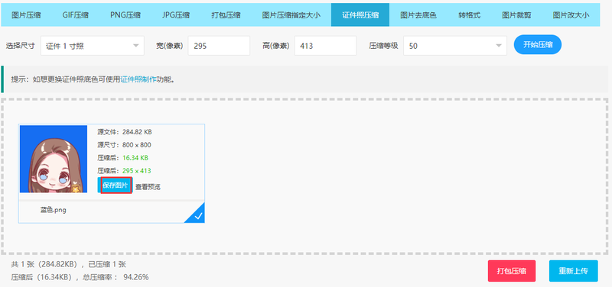This screenshot has height=287, width=612.
Task: Follow the 证件照制作 link in the hint
Action: tap(138, 79)
